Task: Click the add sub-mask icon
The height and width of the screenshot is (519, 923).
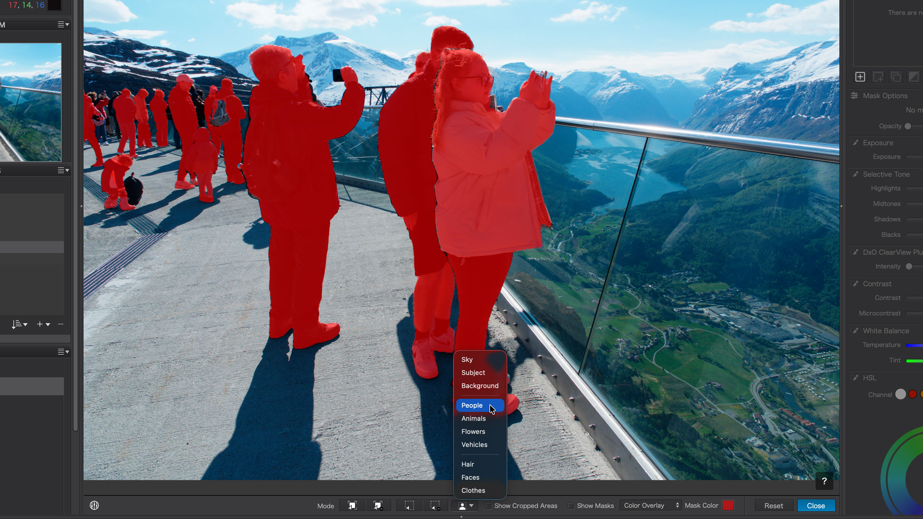Action: point(878,77)
